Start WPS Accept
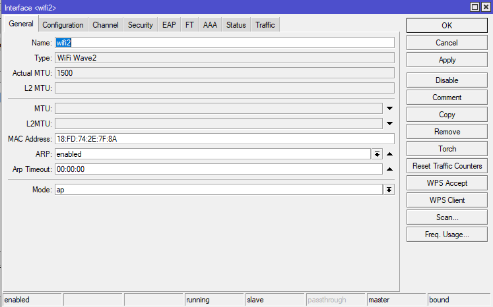This screenshot has height=307, width=493. [447, 183]
